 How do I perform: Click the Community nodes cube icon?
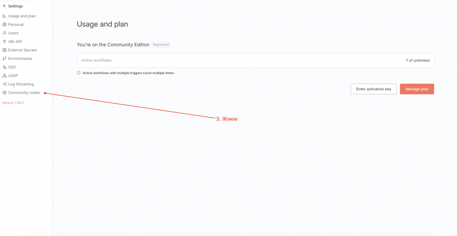click(x=4, y=92)
